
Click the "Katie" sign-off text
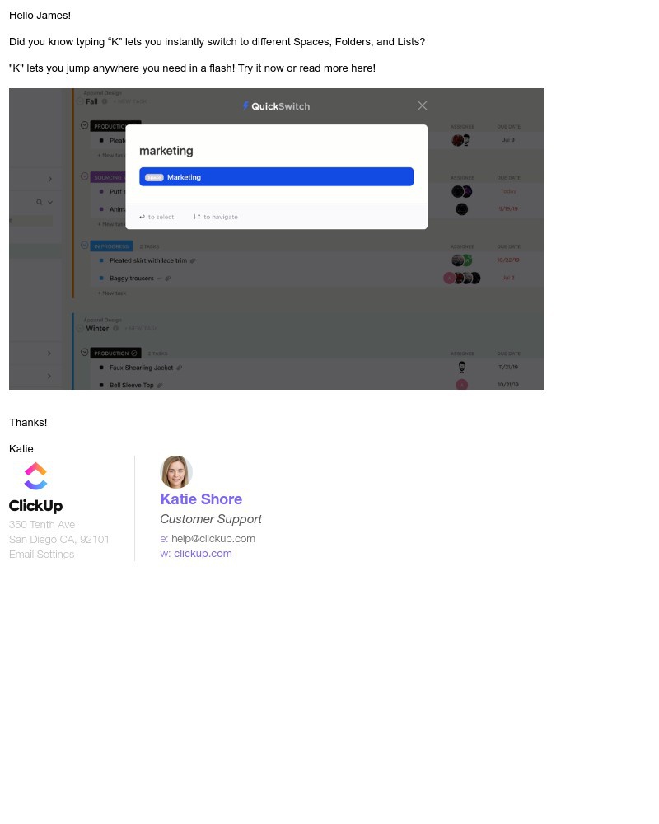(x=21, y=449)
